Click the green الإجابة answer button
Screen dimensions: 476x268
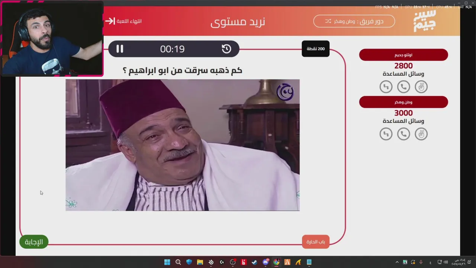[34, 242]
